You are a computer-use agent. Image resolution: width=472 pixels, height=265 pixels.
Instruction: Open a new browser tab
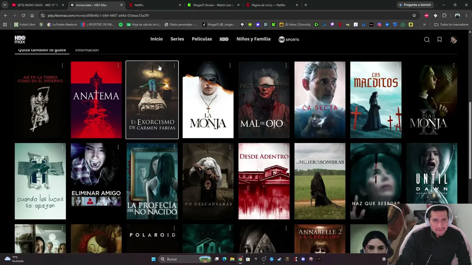306,5
